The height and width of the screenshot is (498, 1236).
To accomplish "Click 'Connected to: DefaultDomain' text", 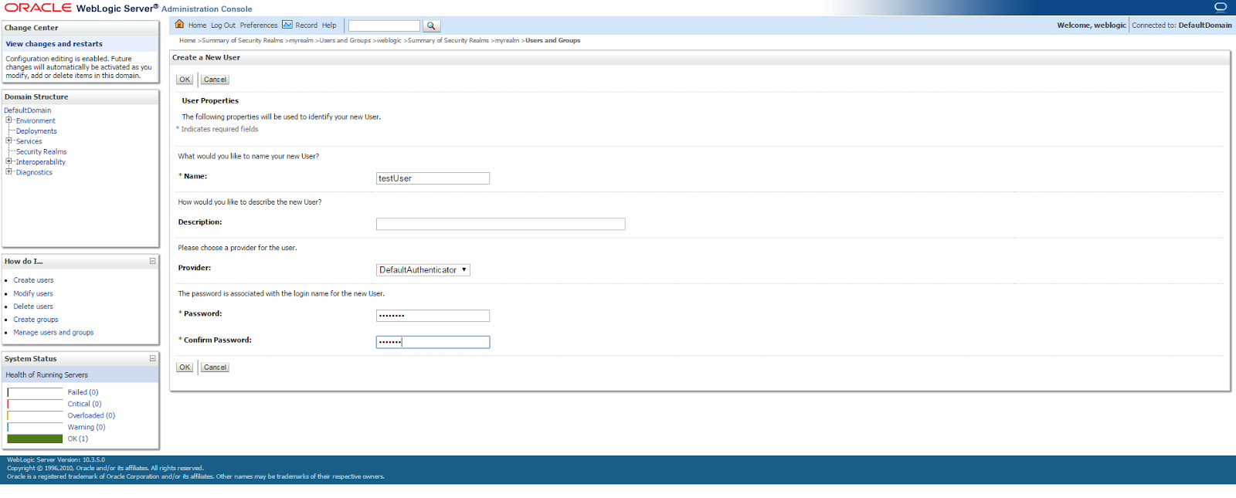I will click(x=1182, y=25).
